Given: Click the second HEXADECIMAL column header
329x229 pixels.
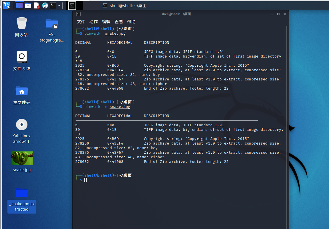Looking at the screenshot, I should pos(120,116).
